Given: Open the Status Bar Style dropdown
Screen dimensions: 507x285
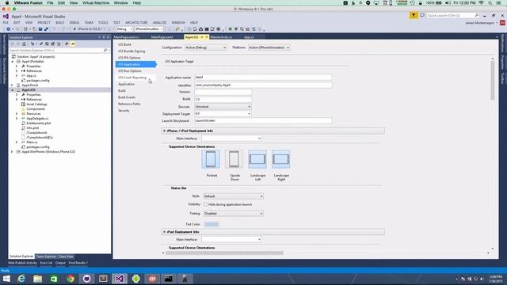Looking at the screenshot, I should point(233,196).
